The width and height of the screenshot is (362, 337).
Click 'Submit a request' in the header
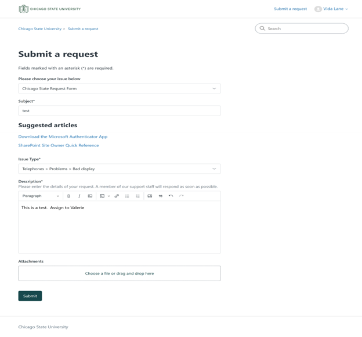pyautogui.click(x=291, y=9)
